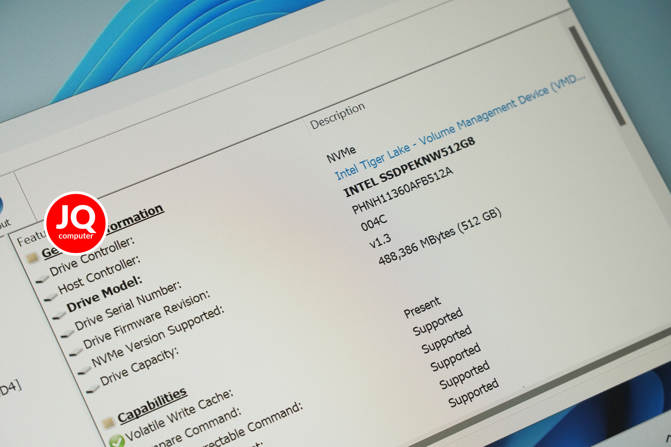
Task: Click the PHNH11360AFB512A serial number value
Action: click(402, 190)
